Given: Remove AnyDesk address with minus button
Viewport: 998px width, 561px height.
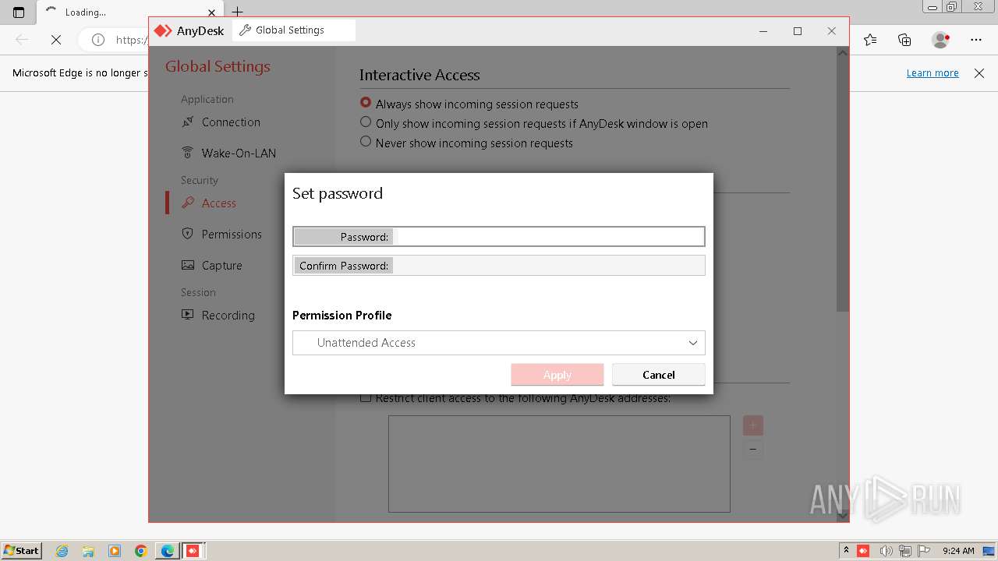Looking at the screenshot, I should coord(752,449).
